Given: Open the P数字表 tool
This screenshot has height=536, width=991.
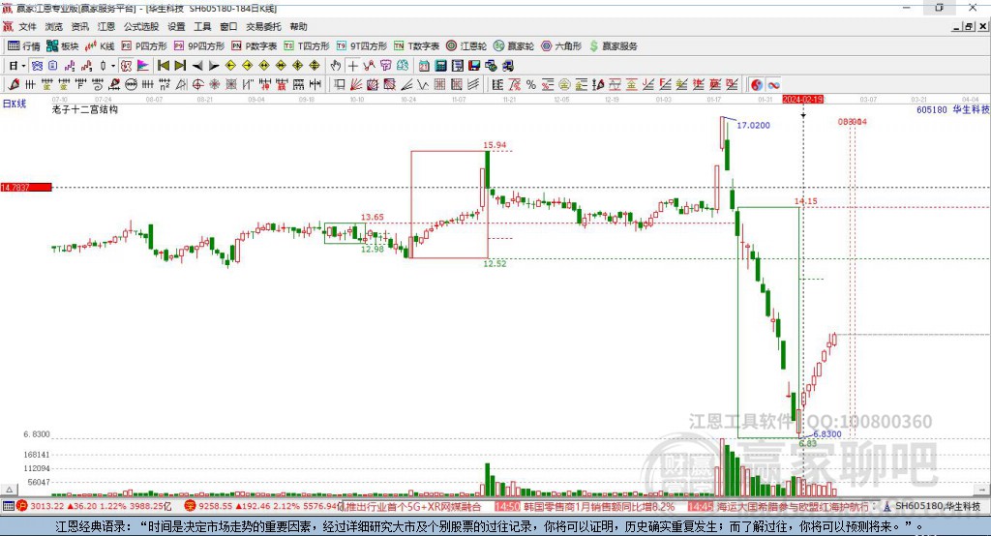Looking at the screenshot, I should [x=254, y=46].
